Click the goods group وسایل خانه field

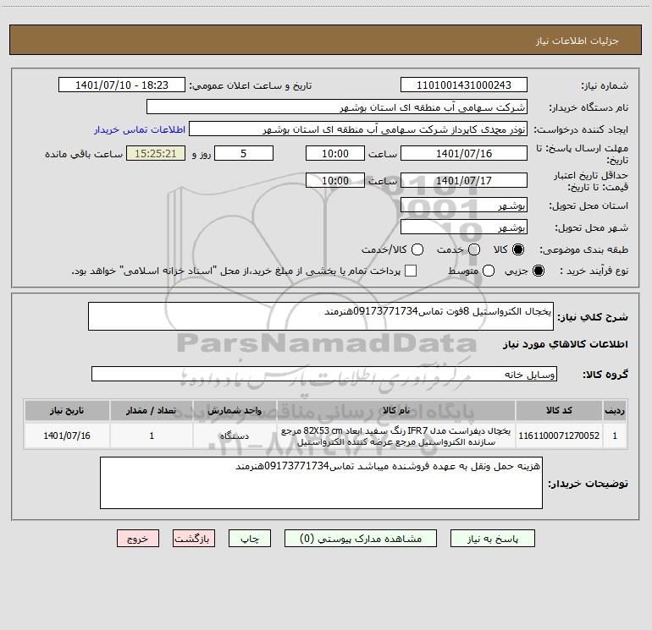tap(324, 374)
